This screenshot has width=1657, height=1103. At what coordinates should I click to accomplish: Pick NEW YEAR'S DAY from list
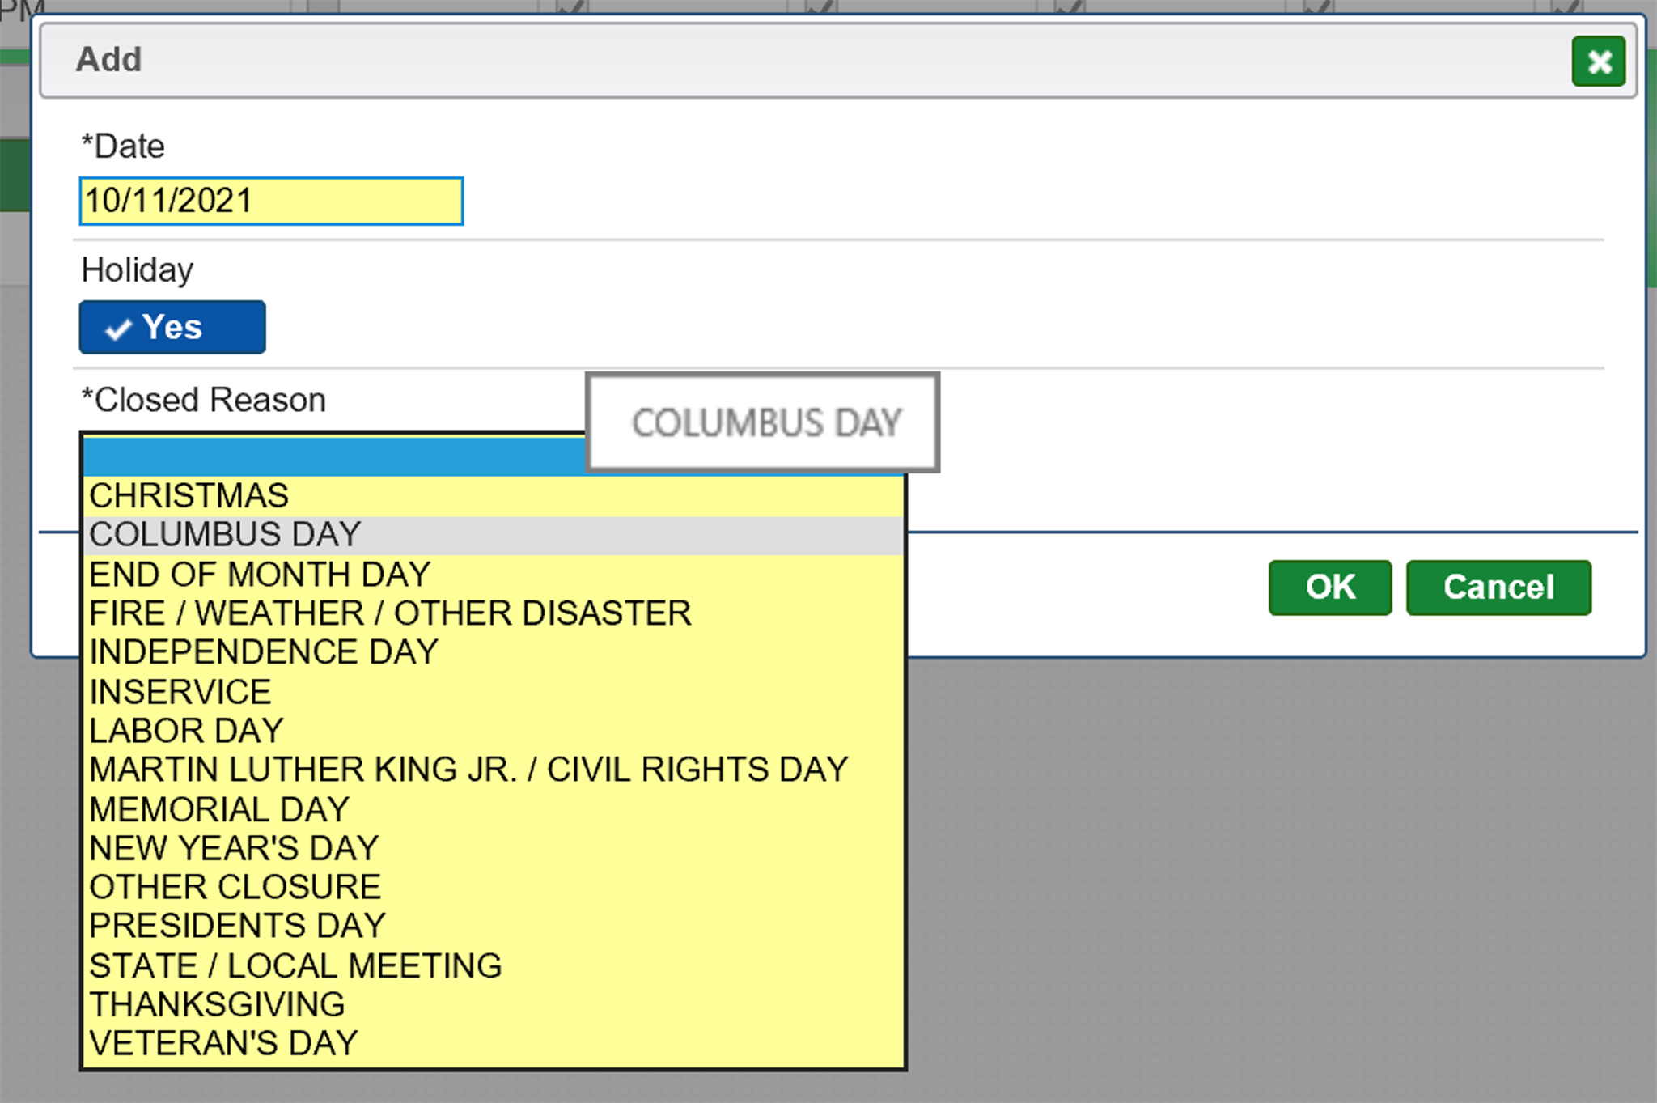234,848
